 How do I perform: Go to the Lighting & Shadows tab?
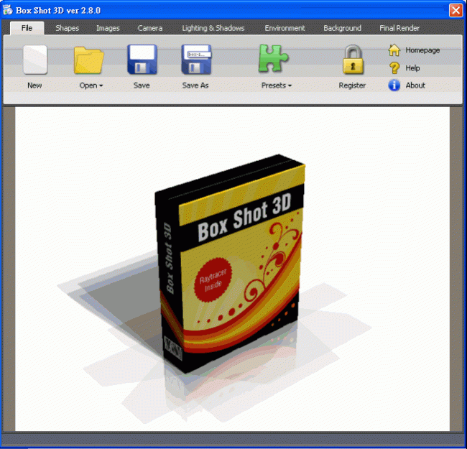coord(213,29)
